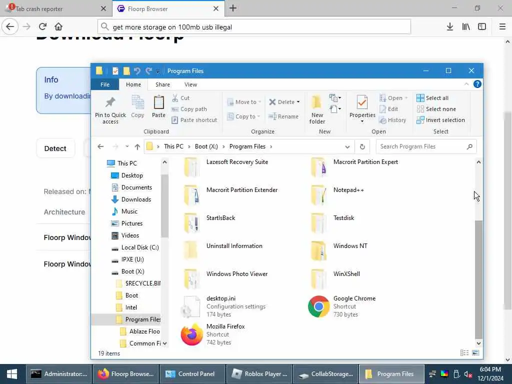Click Cut in Clipboard group
This screenshot has width=512, height=384.
180,98
